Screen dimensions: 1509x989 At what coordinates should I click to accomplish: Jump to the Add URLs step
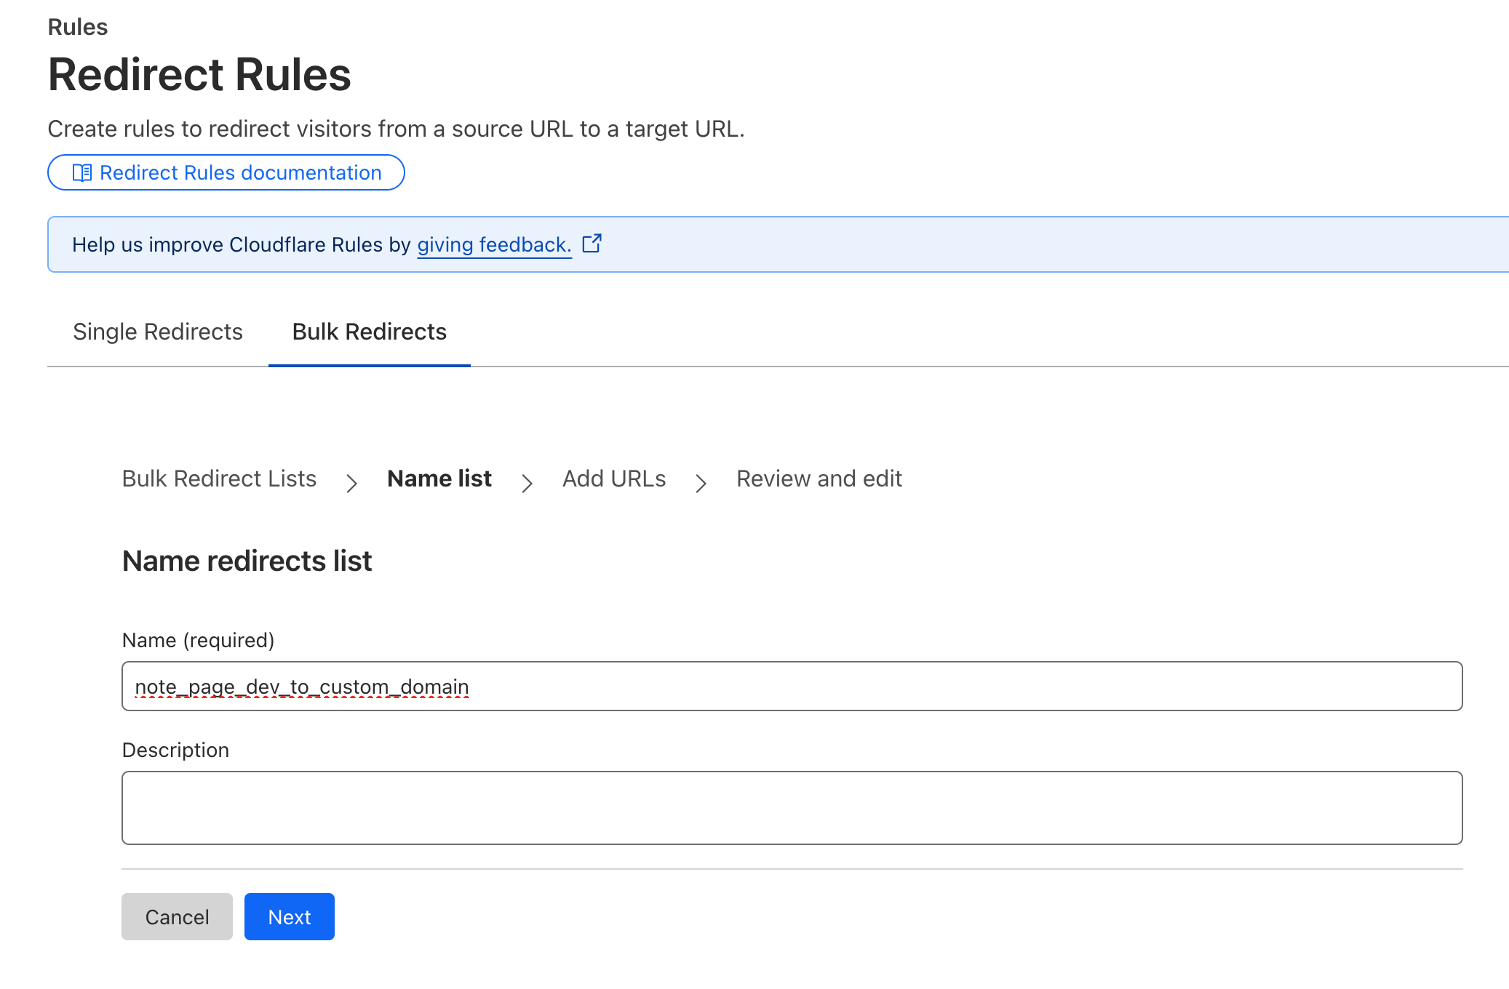[614, 479]
